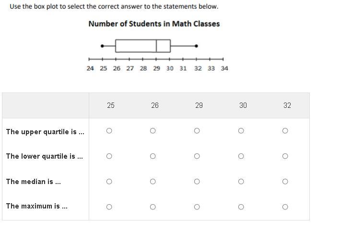Pick 32 as the maximum
The image size is (340, 243).
pos(285,207)
